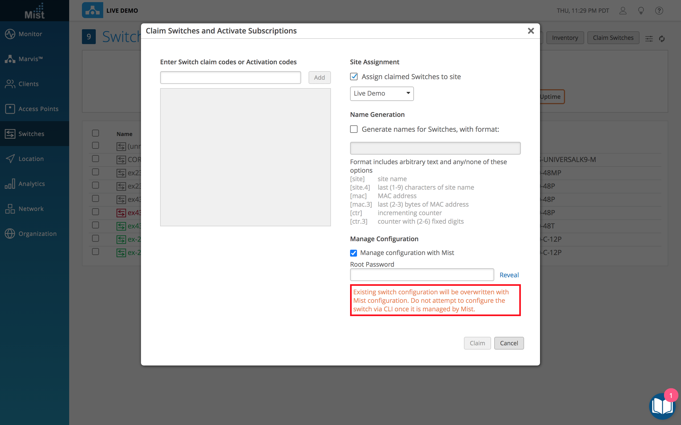Uncheck Manage configuration with Mist
This screenshot has width=681, height=425.
click(x=354, y=253)
